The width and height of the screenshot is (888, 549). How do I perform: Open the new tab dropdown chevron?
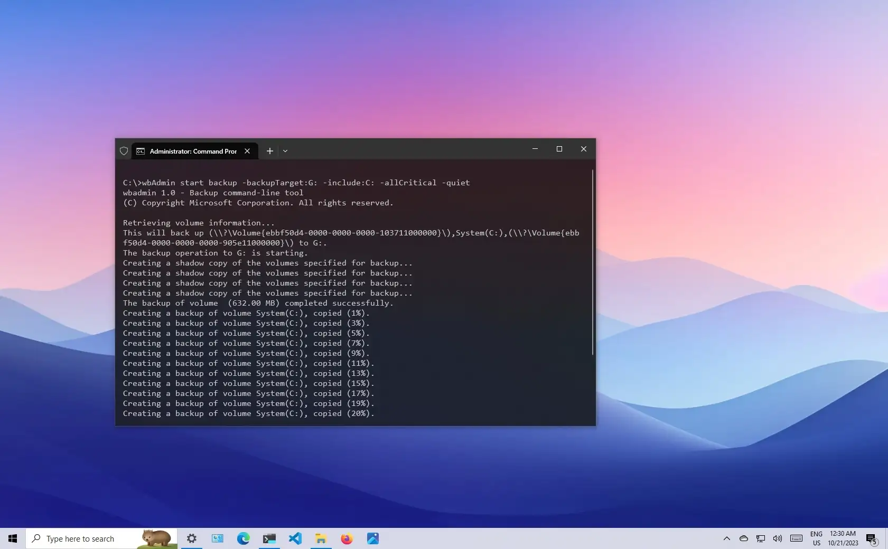point(285,151)
